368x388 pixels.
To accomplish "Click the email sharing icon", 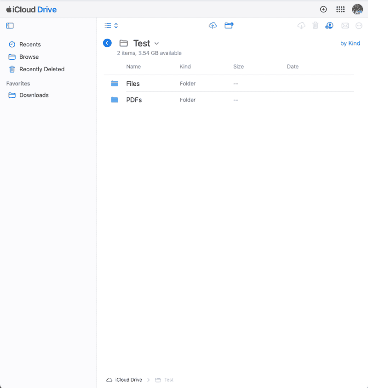I will [x=345, y=25].
